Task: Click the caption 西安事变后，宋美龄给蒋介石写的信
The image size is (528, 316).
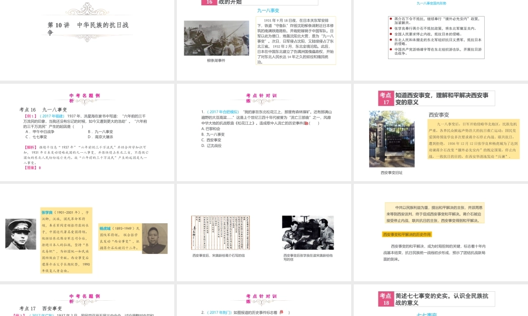Action: 219,255
